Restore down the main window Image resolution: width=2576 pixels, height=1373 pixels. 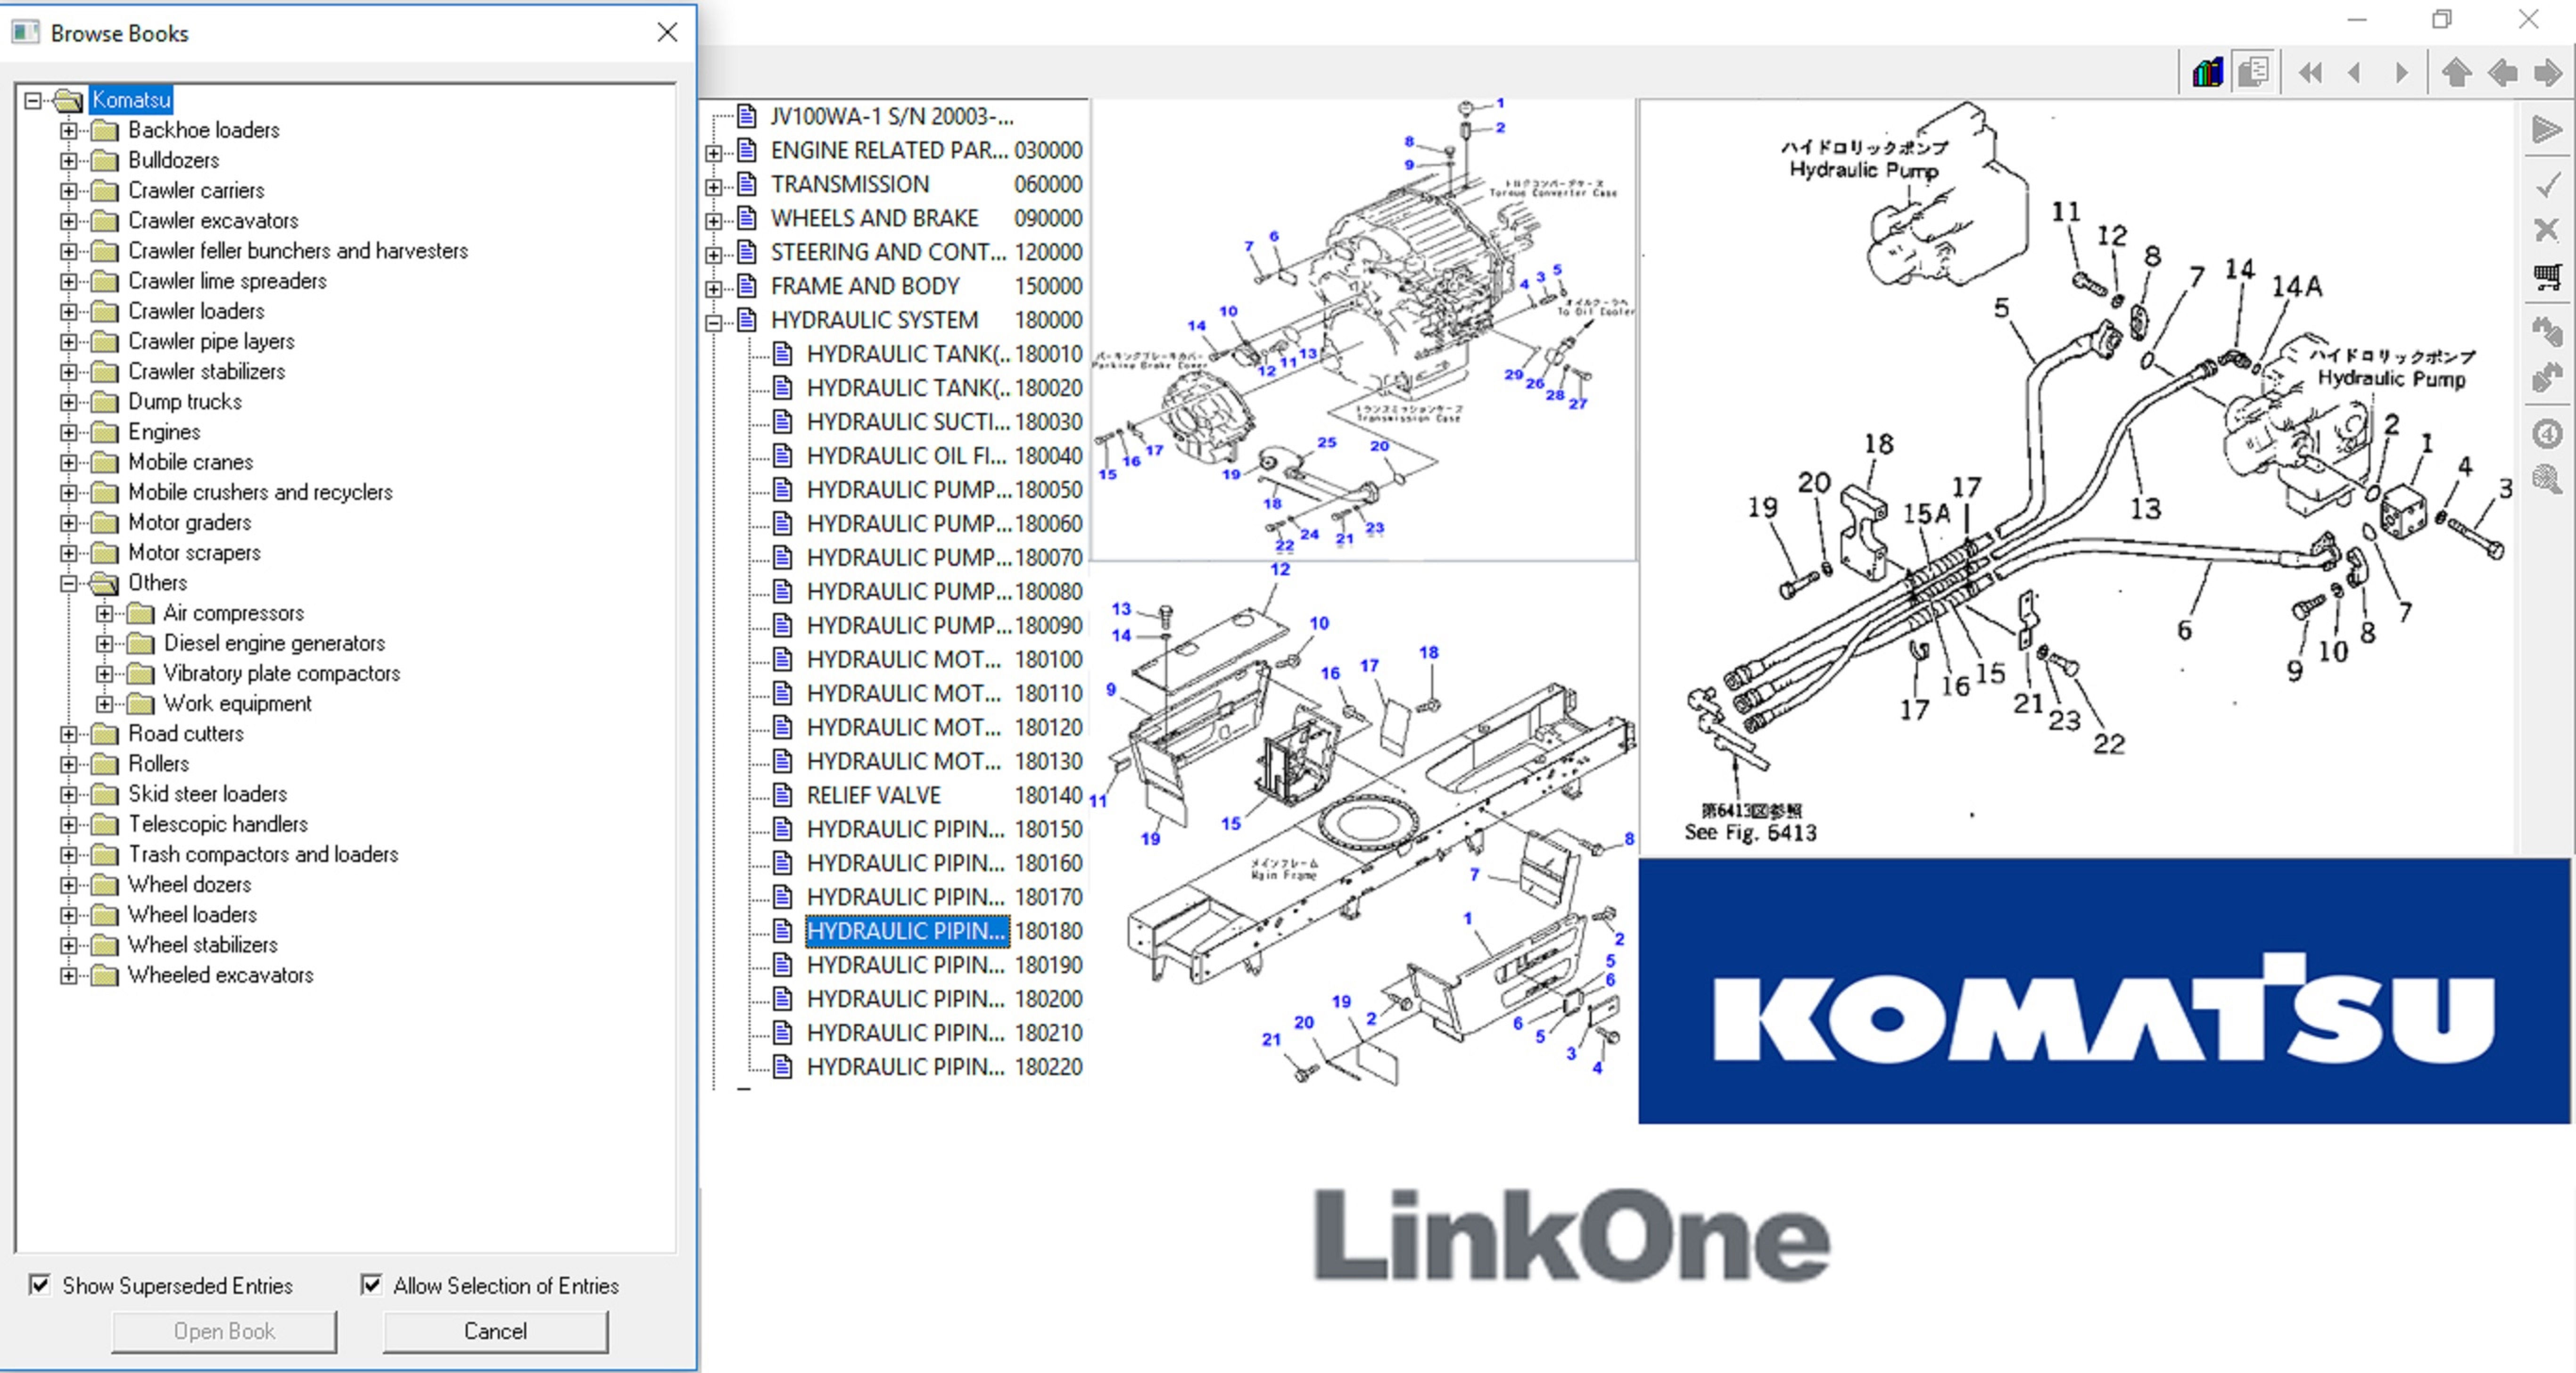coord(2442,19)
